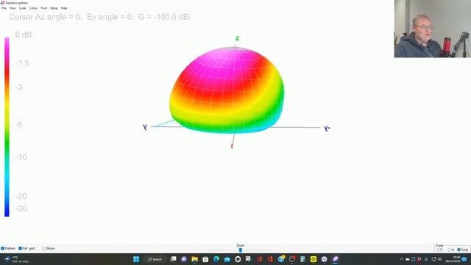The width and height of the screenshot is (471, 265).
Task: Click the cursor angle readout text
Action: (x=99, y=17)
